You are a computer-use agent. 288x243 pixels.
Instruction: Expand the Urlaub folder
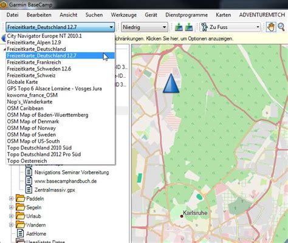coord(12,216)
